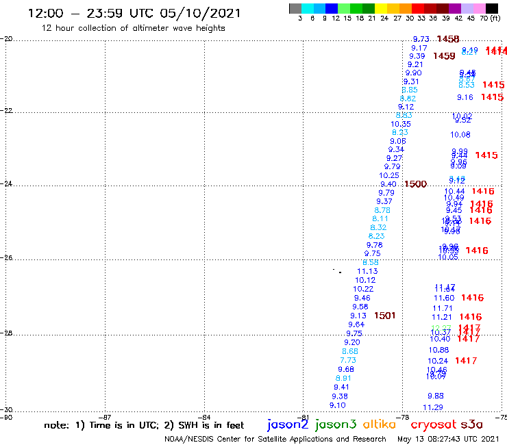Select the 10.08 reading
This screenshot has width=507, height=445.
coord(460,135)
